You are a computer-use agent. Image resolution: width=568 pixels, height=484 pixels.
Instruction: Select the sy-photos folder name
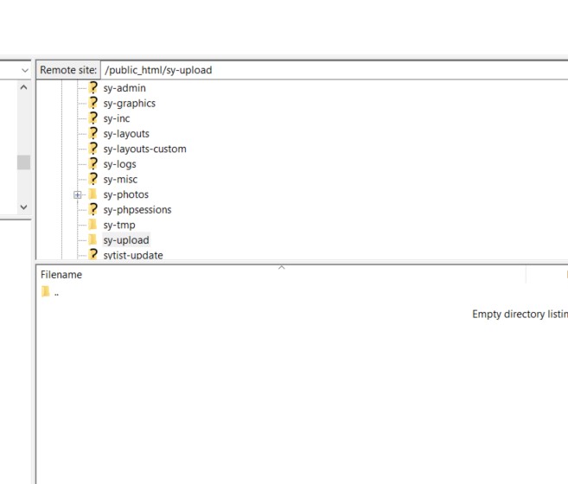(125, 194)
